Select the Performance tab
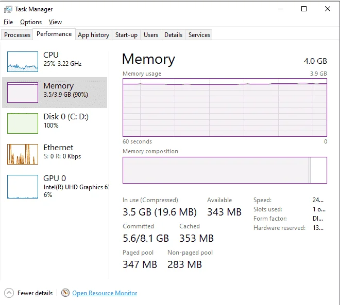 click(54, 34)
